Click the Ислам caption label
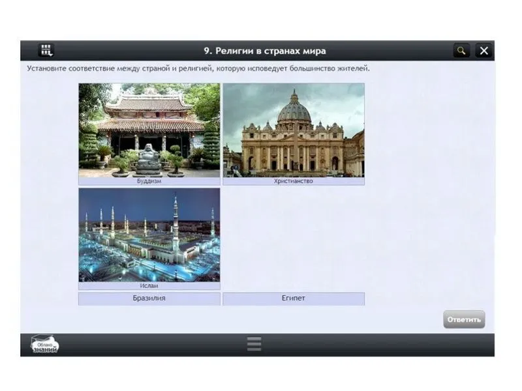The width and height of the screenshot is (522, 391). pos(149,285)
